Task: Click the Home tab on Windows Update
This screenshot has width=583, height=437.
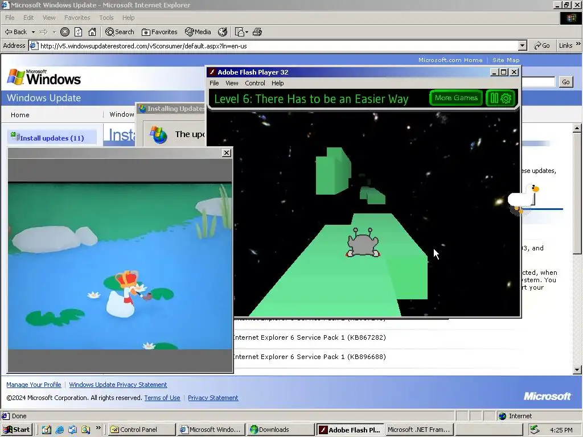Action: click(x=20, y=115)
